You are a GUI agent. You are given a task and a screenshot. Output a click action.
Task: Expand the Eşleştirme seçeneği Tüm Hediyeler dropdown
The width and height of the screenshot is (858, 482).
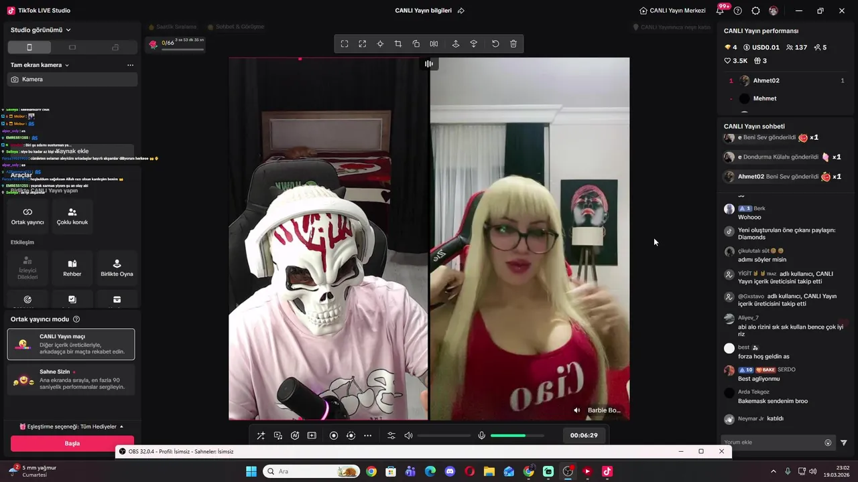coord(71,426)
